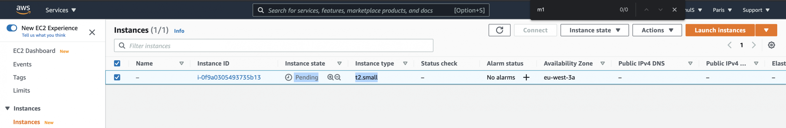Click the Status check column header
This screenshot has width=786, height=128.
439,63
